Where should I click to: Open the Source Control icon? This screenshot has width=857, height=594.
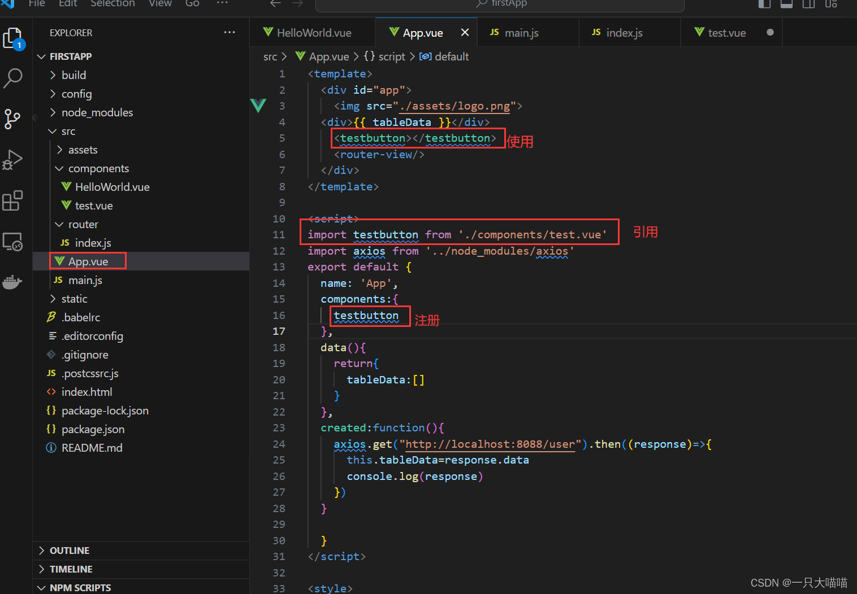coord(12,119)
